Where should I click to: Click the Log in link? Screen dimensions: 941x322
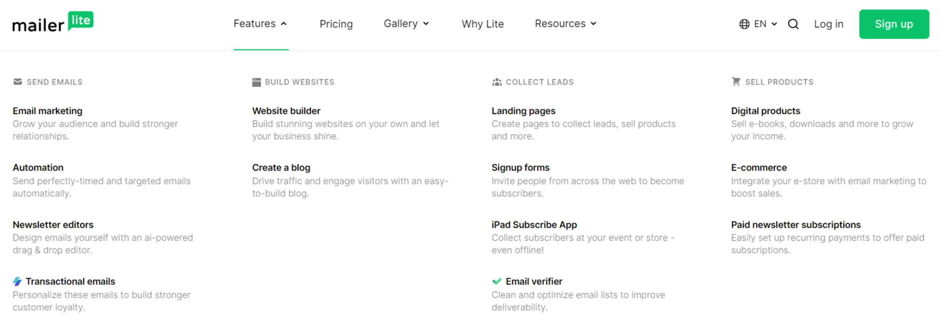coord(829,24)
